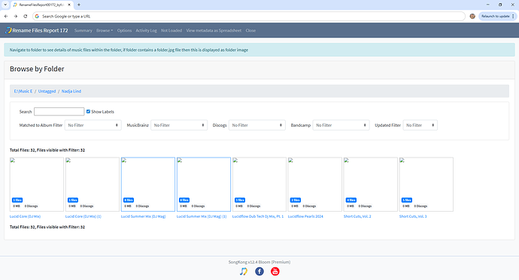
Task: Open the Discogs filter dropdown
Action: pyautogui.click(x=256, y=125)
